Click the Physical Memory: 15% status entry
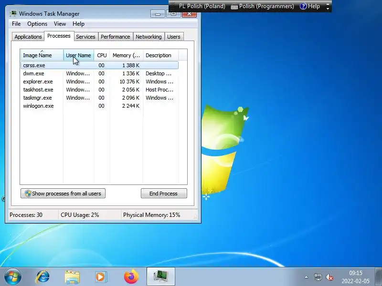 tap(151, 215)
